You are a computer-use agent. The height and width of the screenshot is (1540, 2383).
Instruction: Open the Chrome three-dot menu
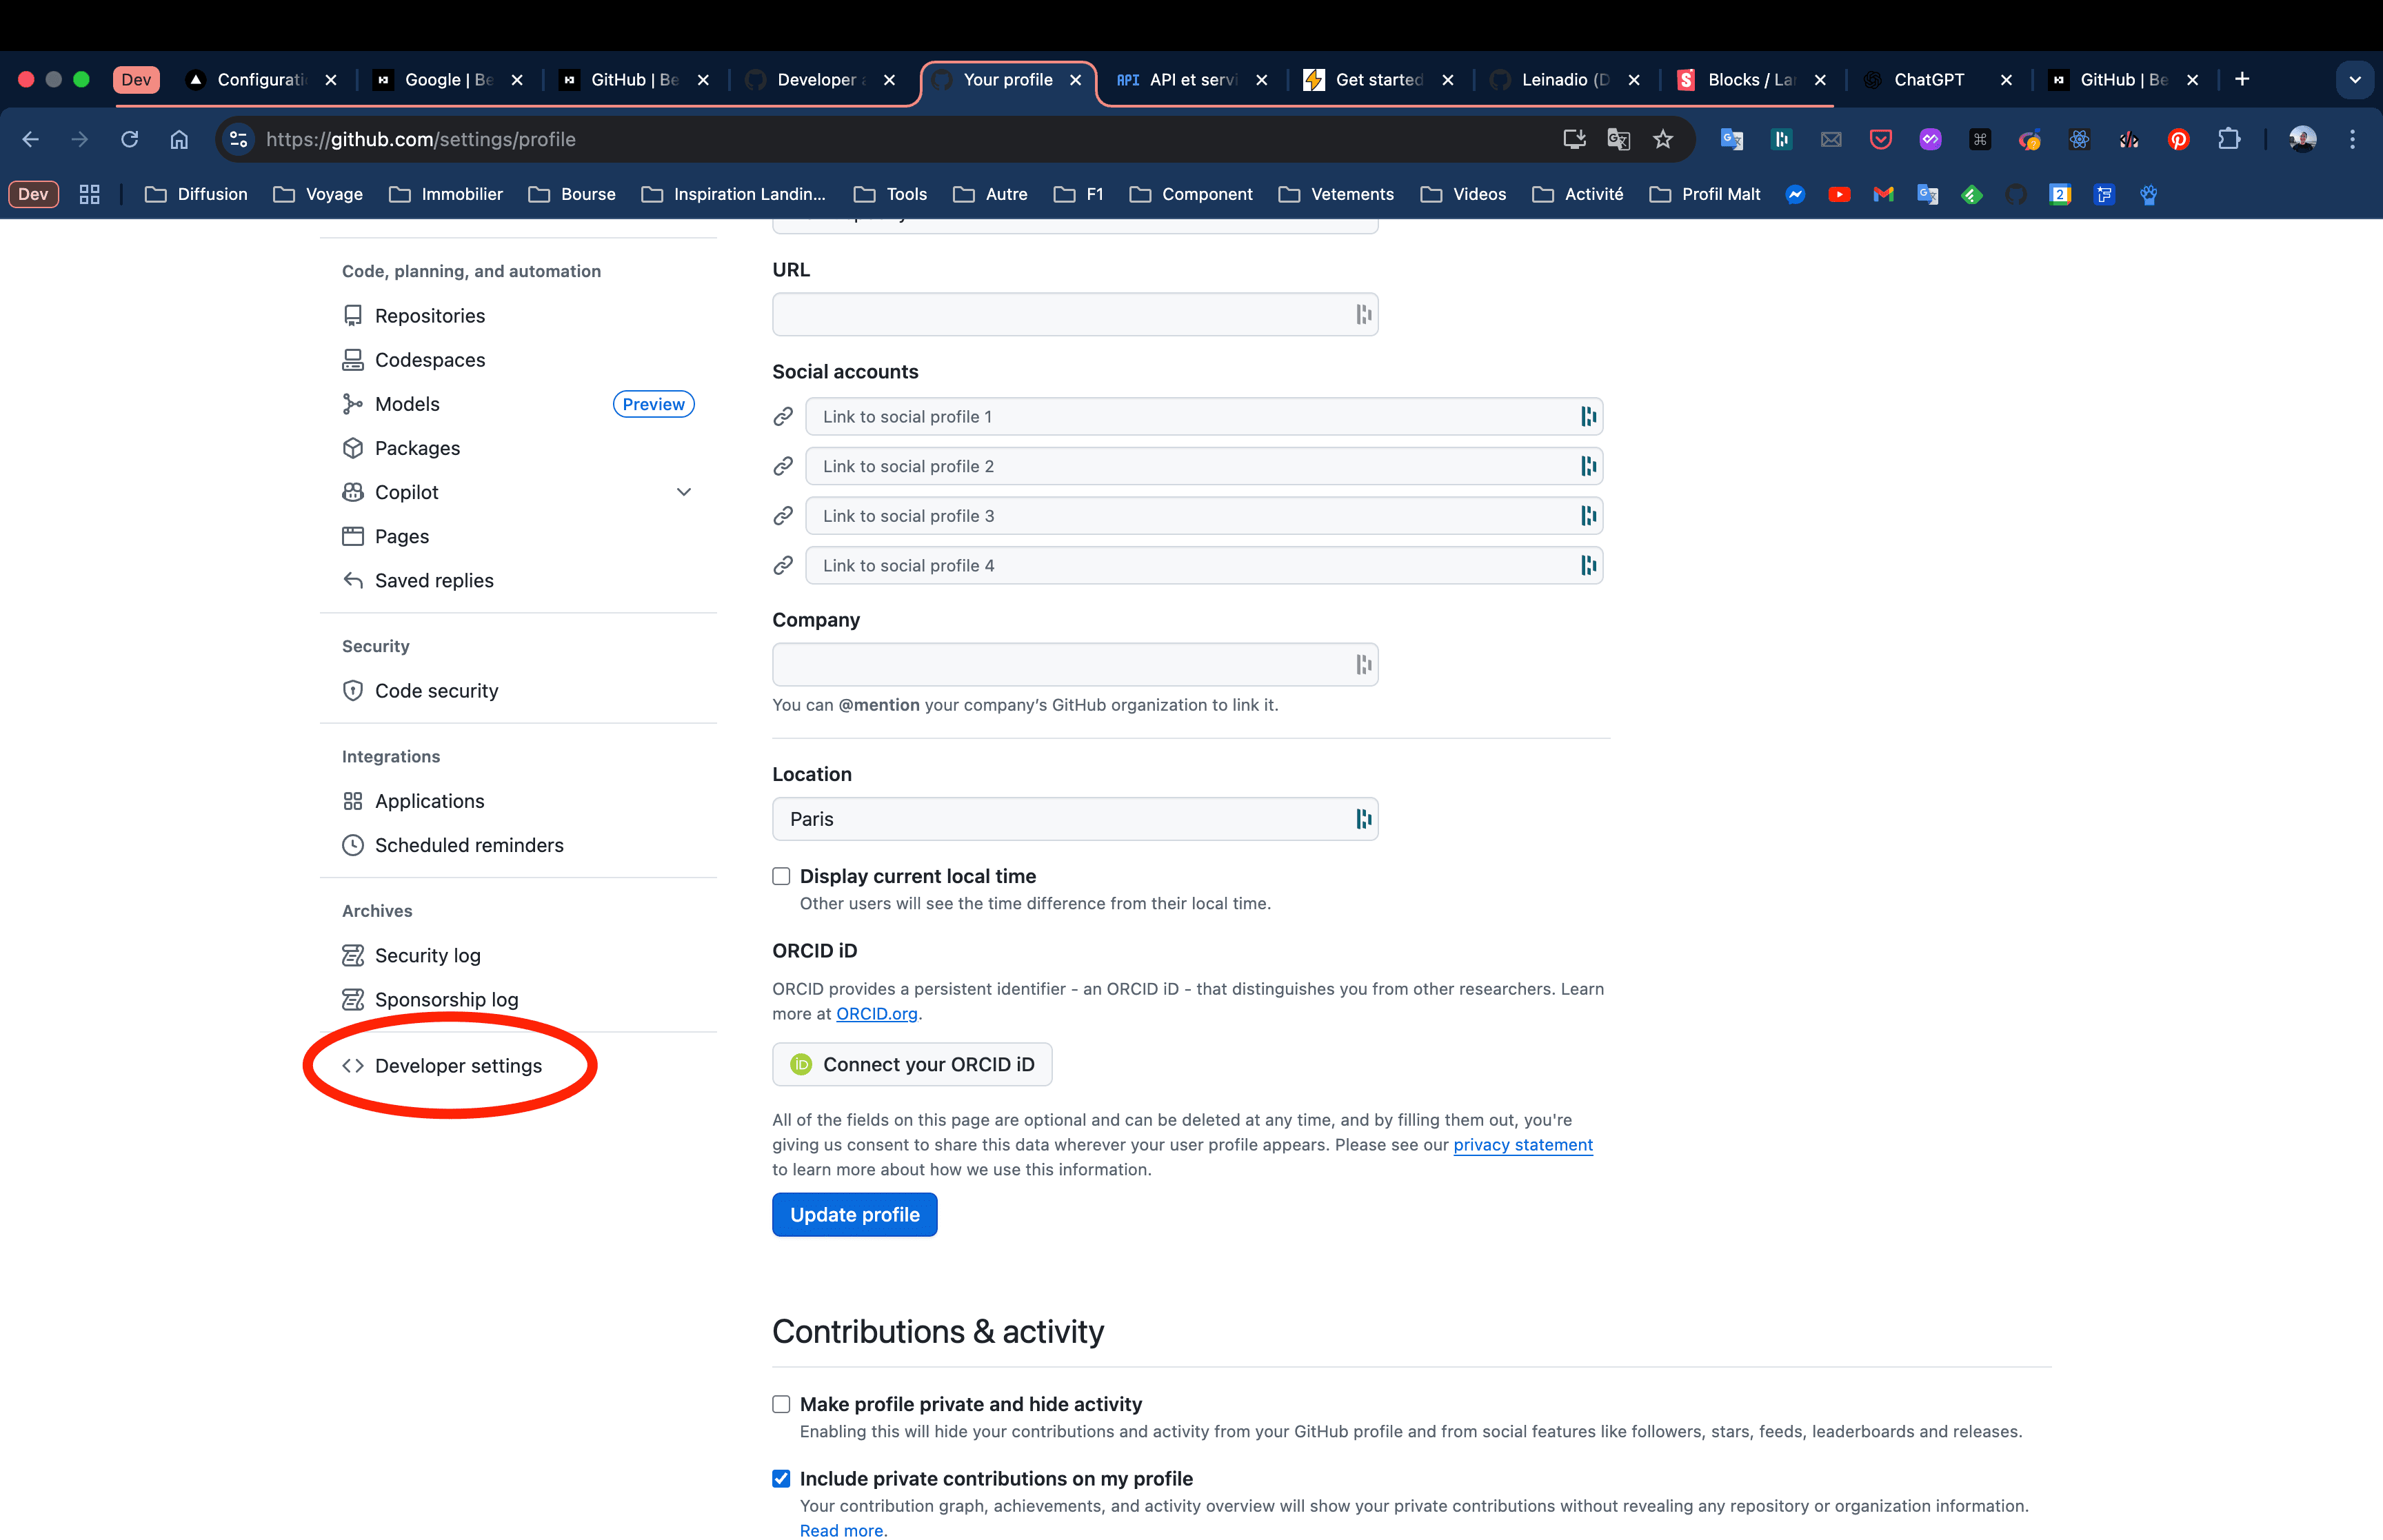[2352, 139]
